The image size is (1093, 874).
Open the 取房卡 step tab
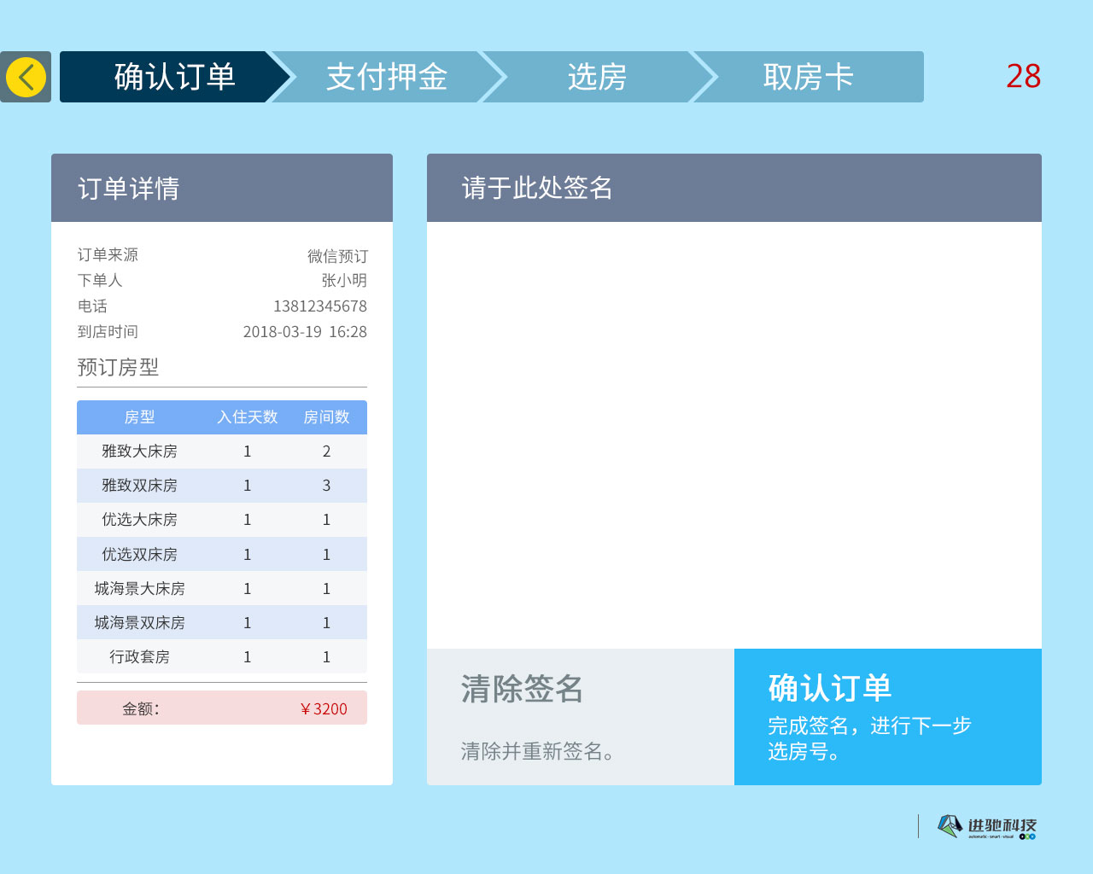(808, 77)
